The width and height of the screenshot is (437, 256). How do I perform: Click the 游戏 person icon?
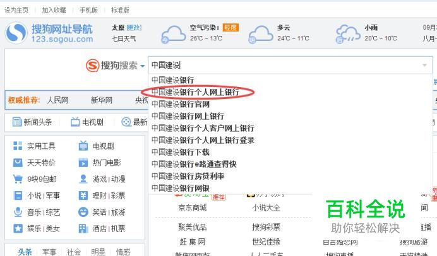pos(83,179)
